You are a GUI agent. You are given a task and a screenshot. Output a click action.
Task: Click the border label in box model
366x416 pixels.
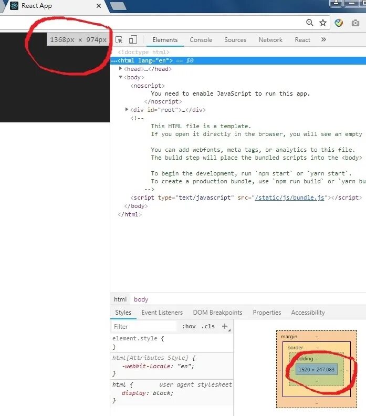click(295, 347)
